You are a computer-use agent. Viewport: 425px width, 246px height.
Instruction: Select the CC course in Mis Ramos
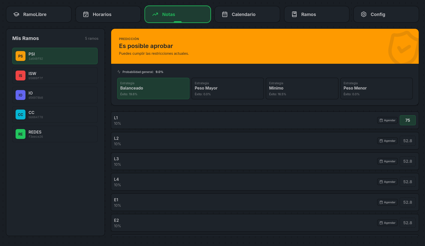[x=55, y=114]
